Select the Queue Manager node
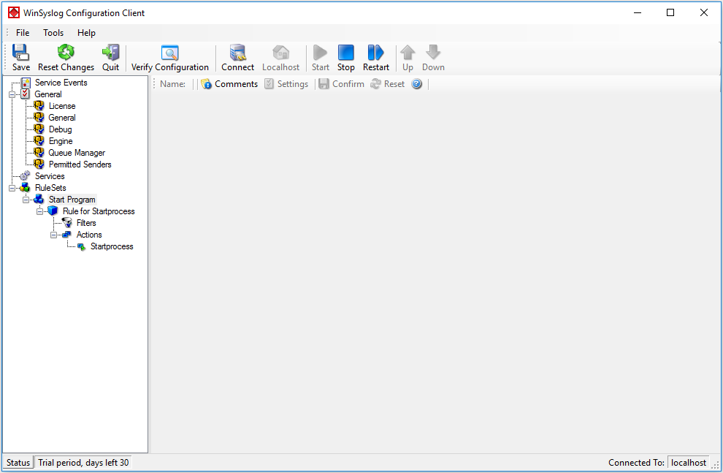Image resolution: width=723 pixels, height=473 pixels. [x=77, y=153]
